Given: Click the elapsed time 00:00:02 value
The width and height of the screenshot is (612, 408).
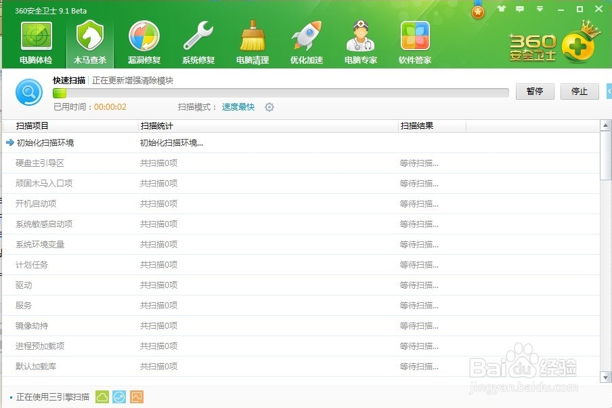Looking at the screenshot, I should pyautogui.click(x=110, y=107).
